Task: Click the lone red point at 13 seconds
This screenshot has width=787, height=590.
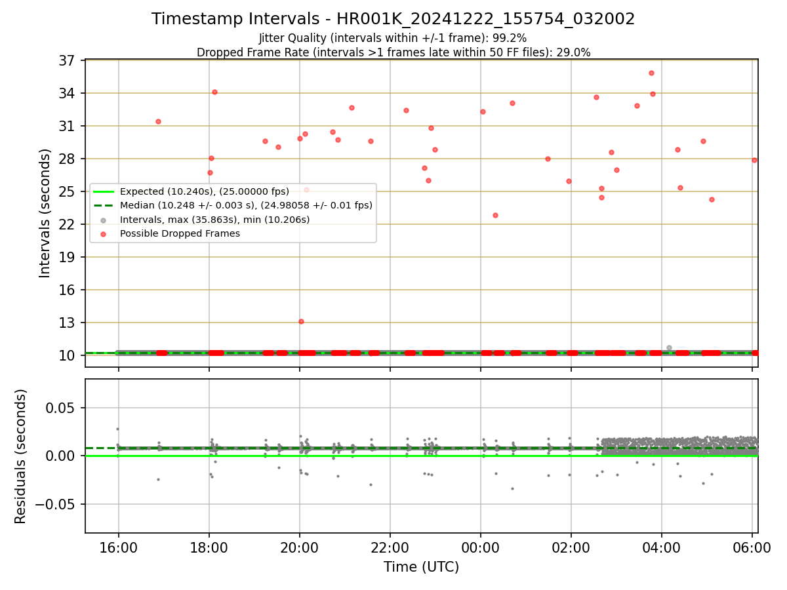Action: click(x=301, y=321)
